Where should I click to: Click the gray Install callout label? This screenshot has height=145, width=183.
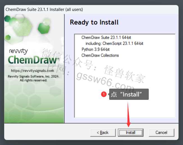pos(129,94)
